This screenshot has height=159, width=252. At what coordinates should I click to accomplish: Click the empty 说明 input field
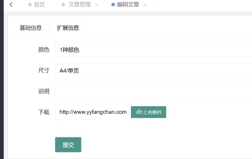[154, 91]
